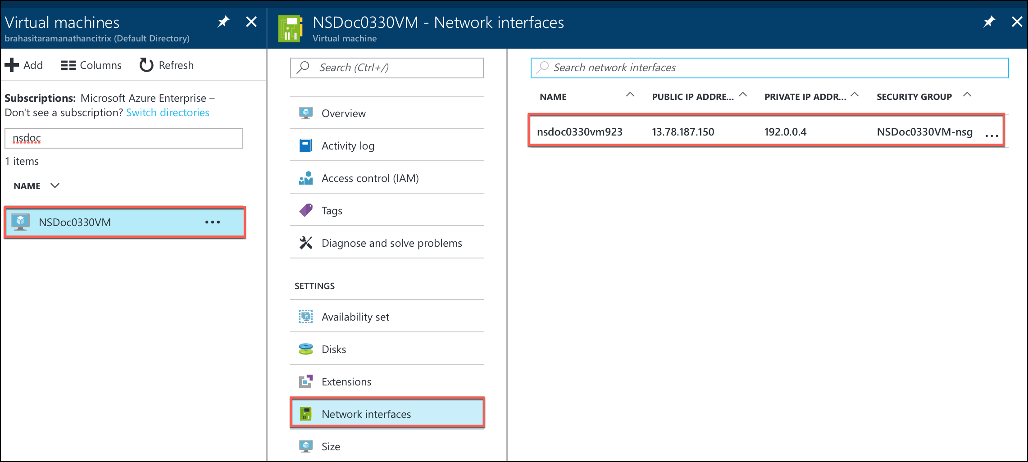Click the Activity log book icon
This screenshot has width=1028, height=462.
pos(306,145)
